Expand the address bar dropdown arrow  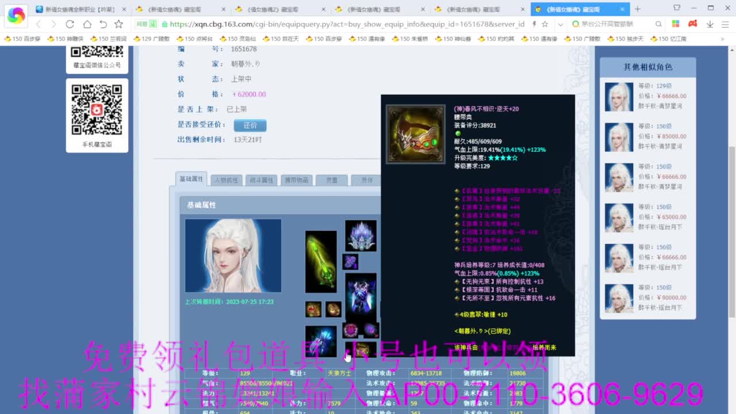coord(560,24)
